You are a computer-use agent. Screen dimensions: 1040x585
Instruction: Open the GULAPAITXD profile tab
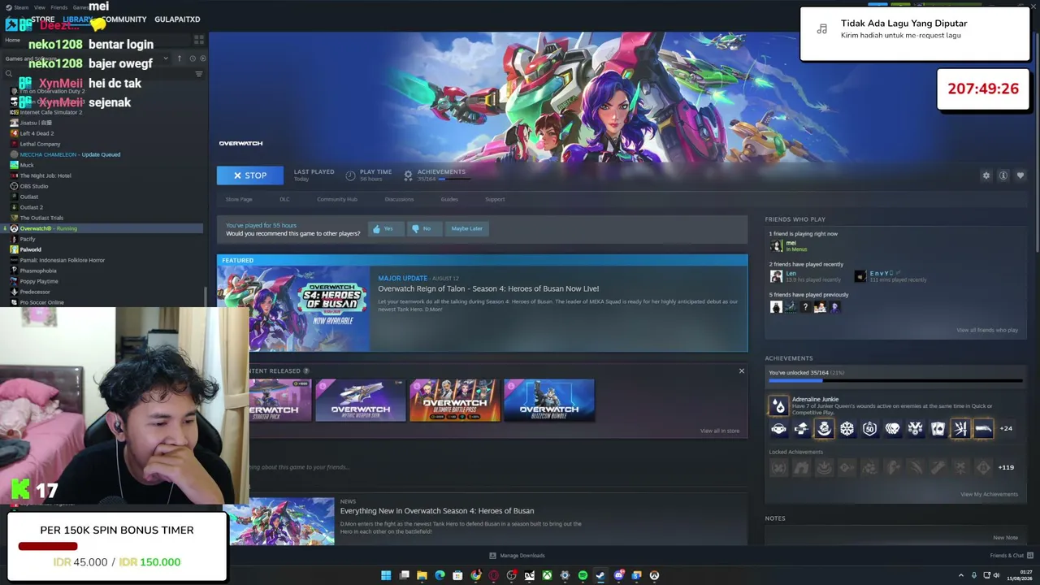tap(177, 19)
